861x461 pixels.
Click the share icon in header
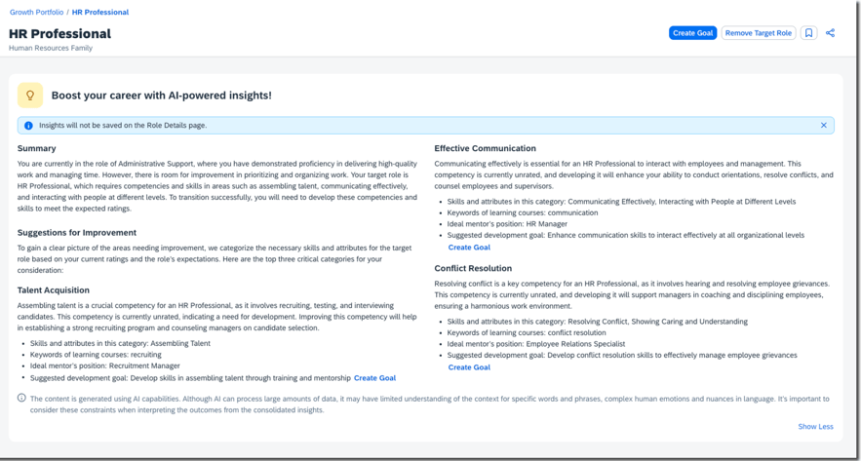(830, 33)
